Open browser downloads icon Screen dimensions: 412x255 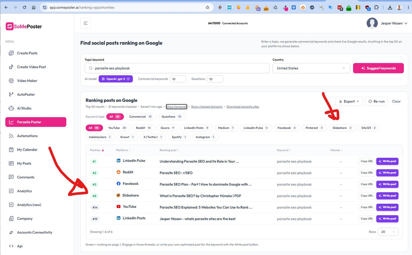point(390,7)
